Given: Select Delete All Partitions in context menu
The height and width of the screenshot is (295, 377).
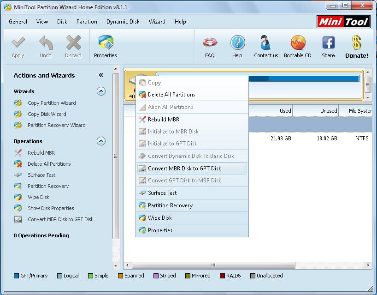Looking at the screenshot, I should tap(192, 94).
